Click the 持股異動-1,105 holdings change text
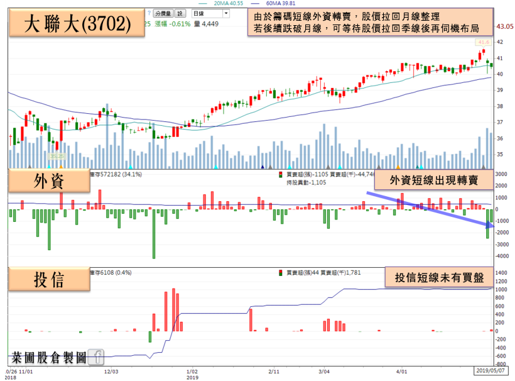The width and height of the screenshot is (515, 381). pos(306,182)
